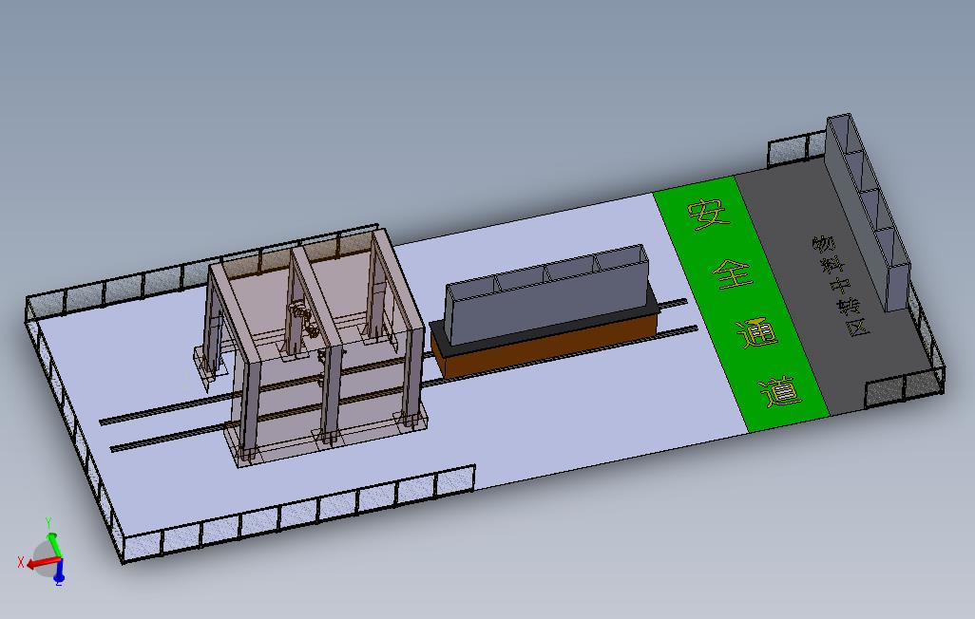Select the upright compartment rack in the gray zone
Screen dimensions: 975x619
point(869,212)
